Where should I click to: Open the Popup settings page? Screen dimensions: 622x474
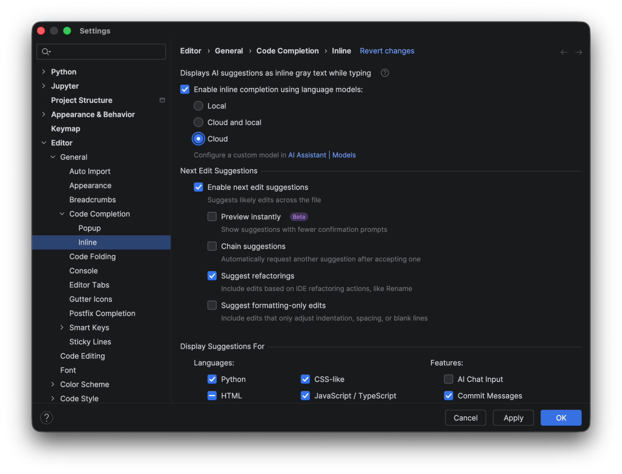[x=89, y=228]
